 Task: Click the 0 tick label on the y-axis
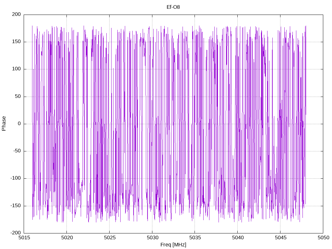(19, 124)
